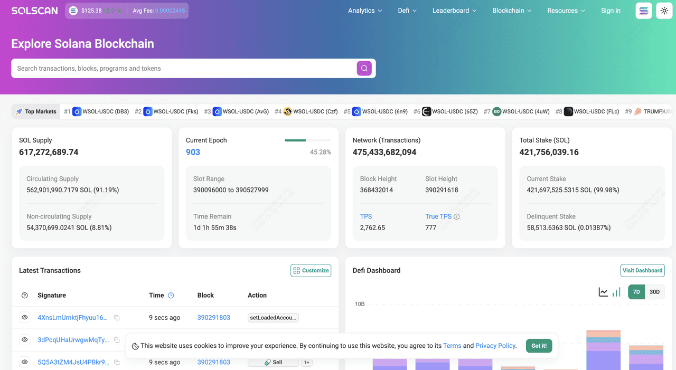Preview transaction 4XnsLmUmktjFhyuu16 via eye icon
The image size is (676, 370).
tap(24, 317)
